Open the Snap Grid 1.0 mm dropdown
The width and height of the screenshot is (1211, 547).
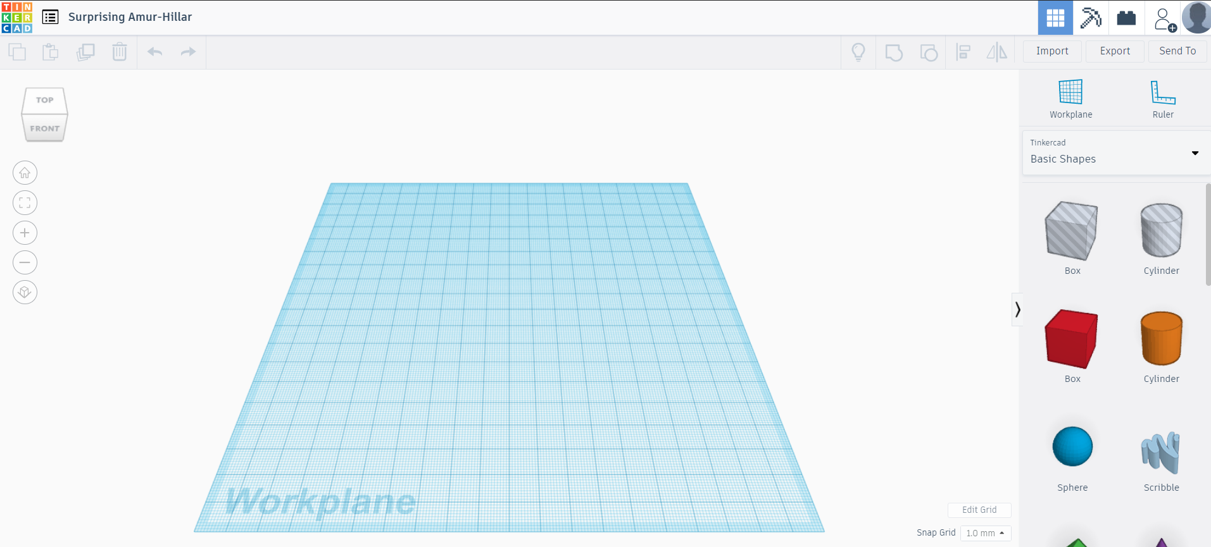[x=986, y=533]
